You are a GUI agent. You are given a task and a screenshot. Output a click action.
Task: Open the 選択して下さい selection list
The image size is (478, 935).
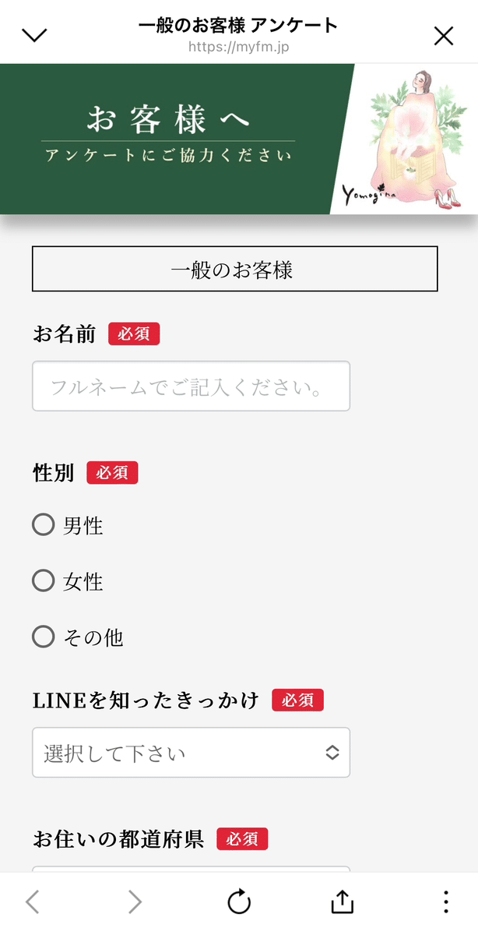click(x=191, y=753)
